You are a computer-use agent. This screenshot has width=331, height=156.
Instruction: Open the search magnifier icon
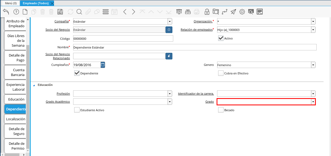[x=79, y=12]
